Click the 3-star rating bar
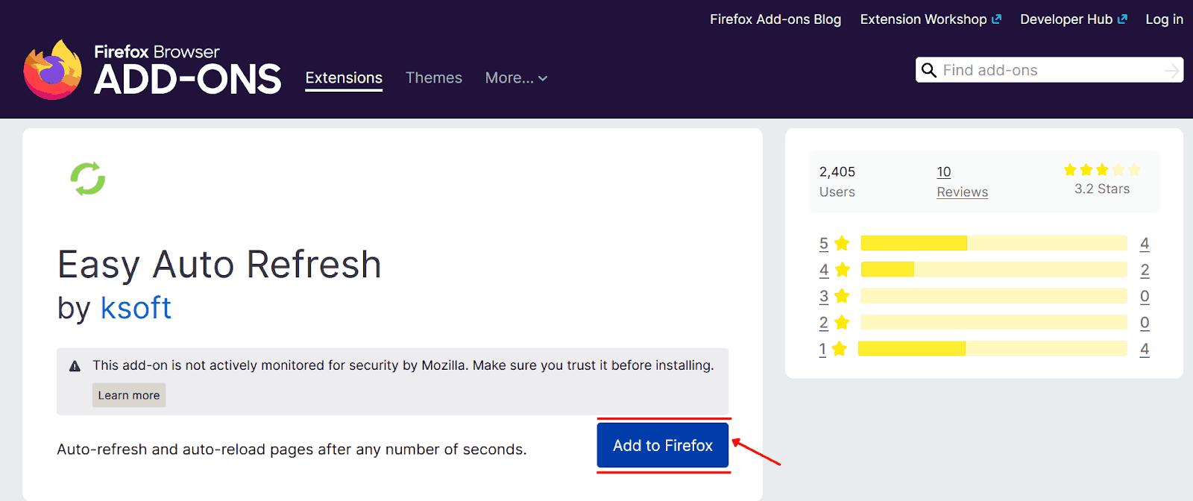 click(994, 296)
